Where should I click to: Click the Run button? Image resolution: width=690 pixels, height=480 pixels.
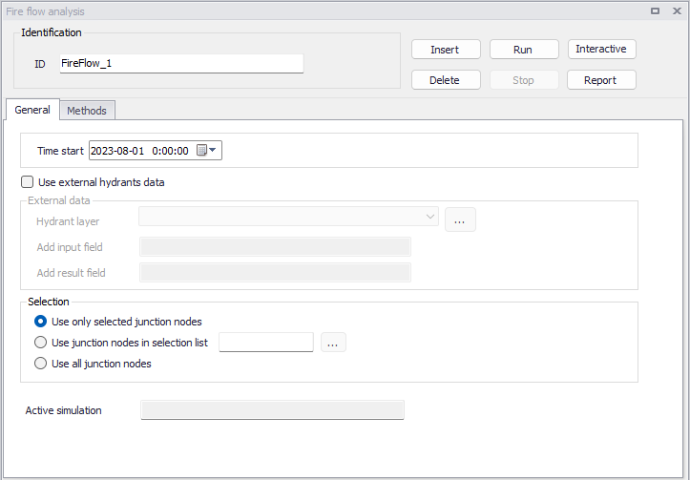tap(524, 50)
